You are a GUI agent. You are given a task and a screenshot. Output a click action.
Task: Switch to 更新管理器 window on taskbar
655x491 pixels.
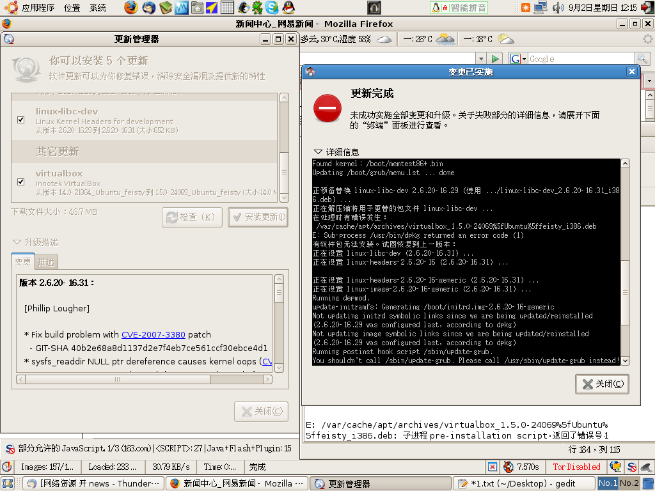(381, 483)
